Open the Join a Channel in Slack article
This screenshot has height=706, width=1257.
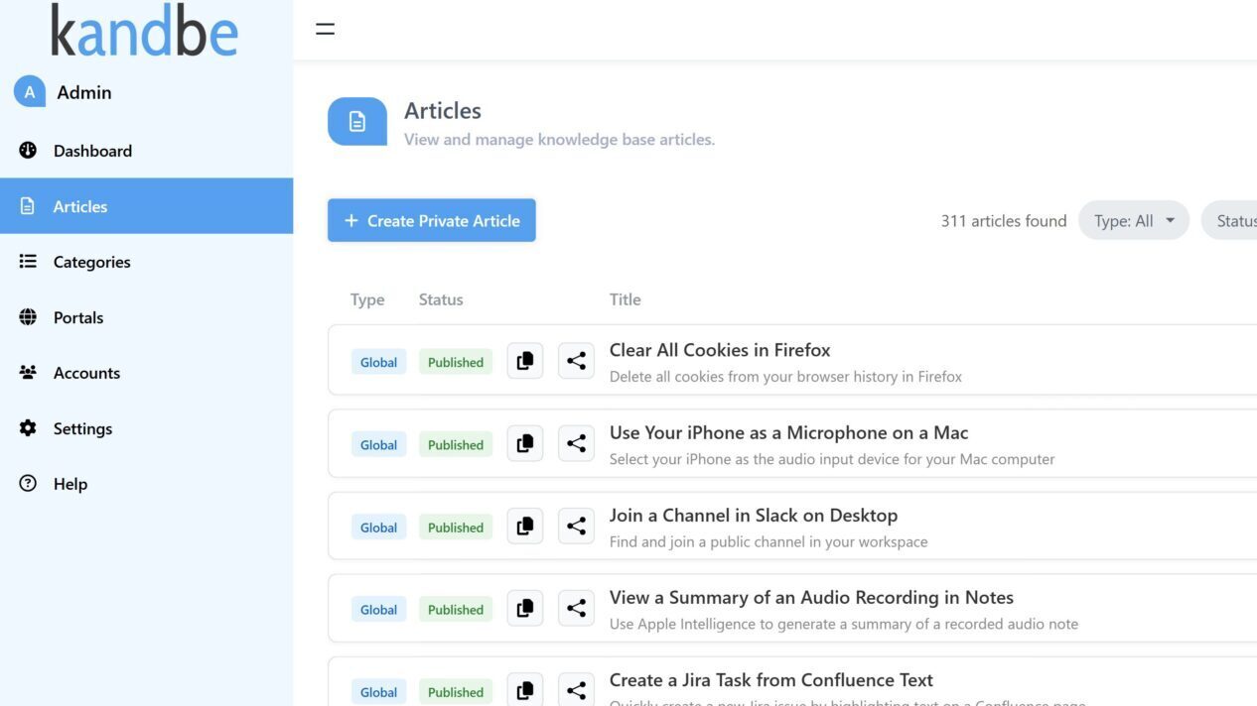(x=753, y=516)
